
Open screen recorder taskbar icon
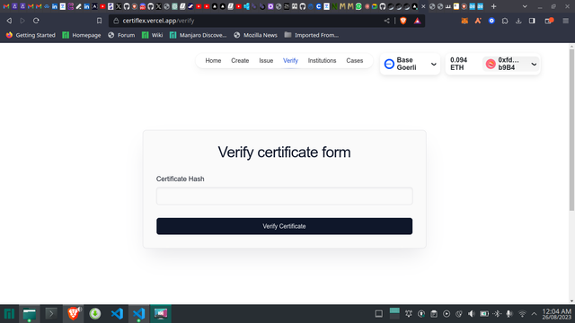161,314
